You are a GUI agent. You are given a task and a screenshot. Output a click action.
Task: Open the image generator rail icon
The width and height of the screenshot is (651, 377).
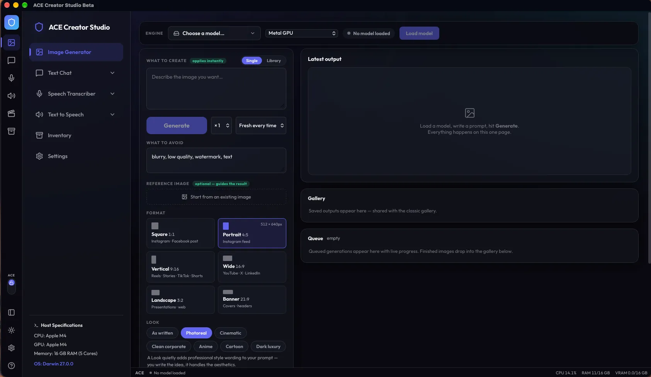[x=12, y=42]
